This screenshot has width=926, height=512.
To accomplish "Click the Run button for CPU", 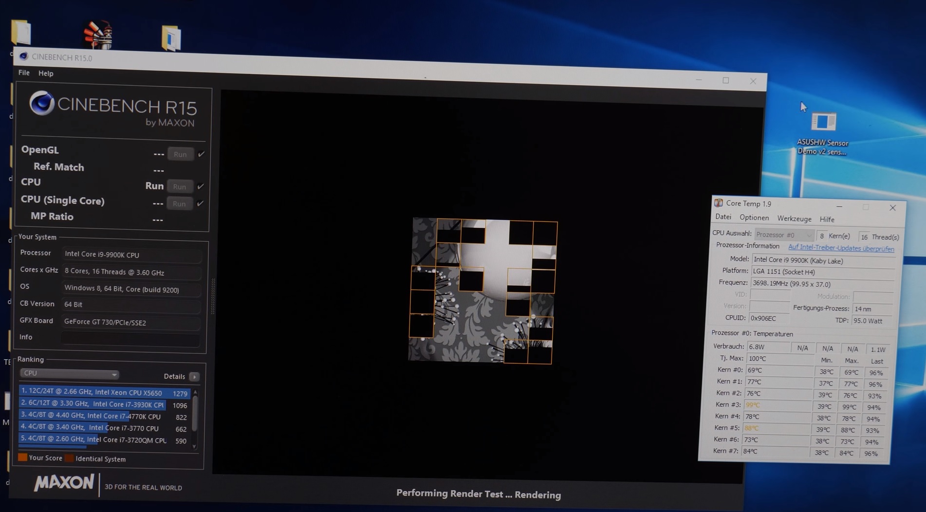I will point(180,186).
